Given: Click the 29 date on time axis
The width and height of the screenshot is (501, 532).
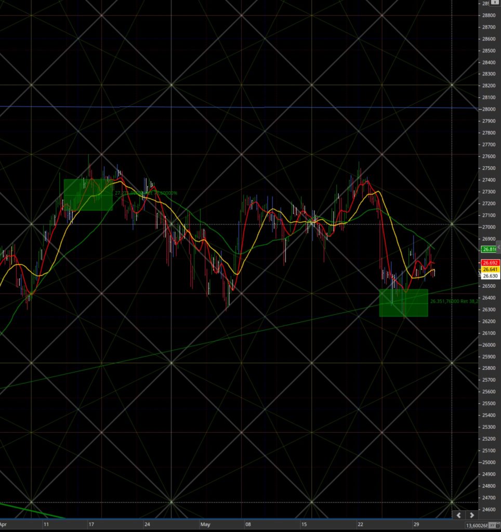Looking at the screenshot, I should pyautogui.click(x=416, y=524).
